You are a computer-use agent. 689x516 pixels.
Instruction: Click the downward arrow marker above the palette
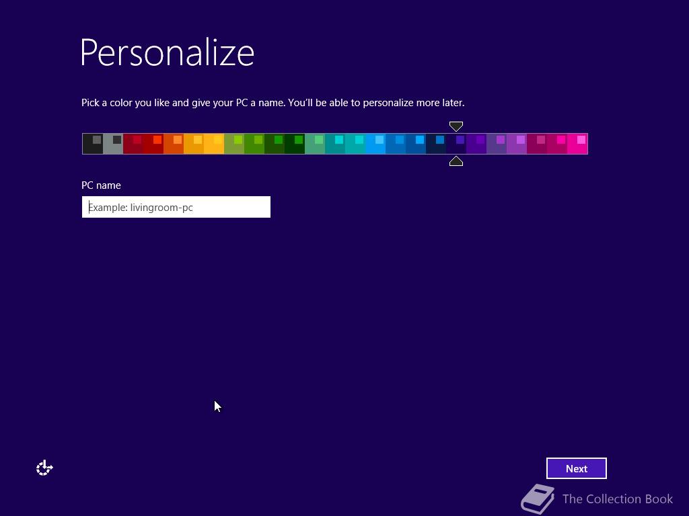pyautogui.click(x=456, y=126)
